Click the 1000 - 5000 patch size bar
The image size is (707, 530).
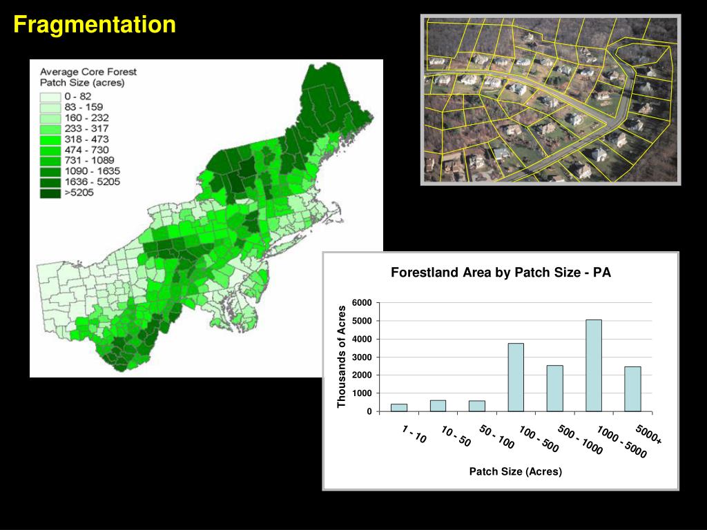pos(594,366)
